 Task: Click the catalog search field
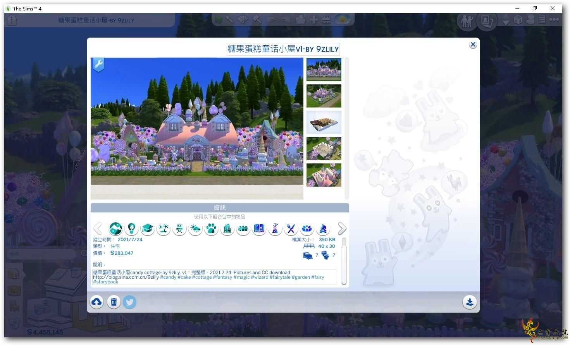click(42, 254)
